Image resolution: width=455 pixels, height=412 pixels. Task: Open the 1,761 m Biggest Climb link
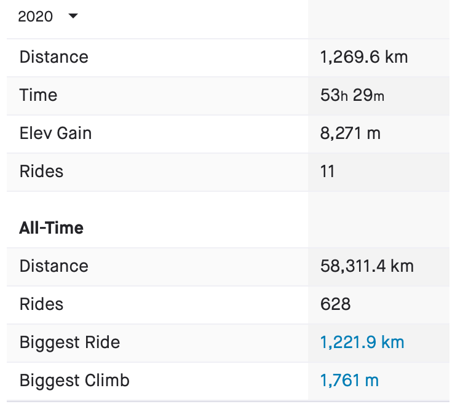349,381
